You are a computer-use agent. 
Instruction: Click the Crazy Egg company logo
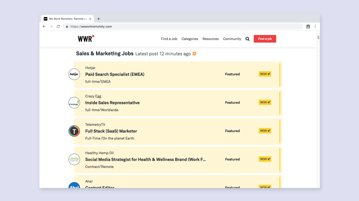(74, 103)
